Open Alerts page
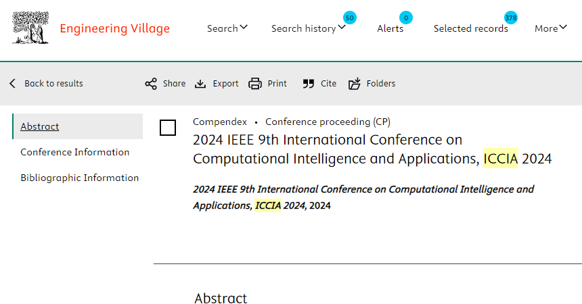The height and width of the screenshot is (304, 582). [x=390, y=28]
